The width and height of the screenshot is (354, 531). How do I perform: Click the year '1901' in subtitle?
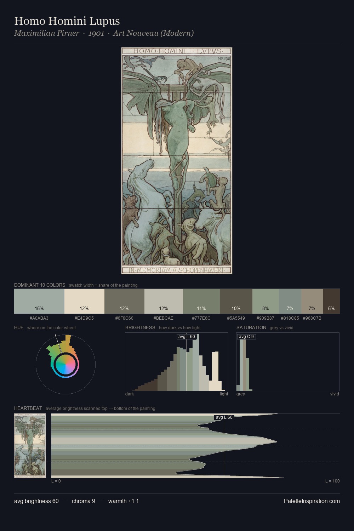click(96, 33)
